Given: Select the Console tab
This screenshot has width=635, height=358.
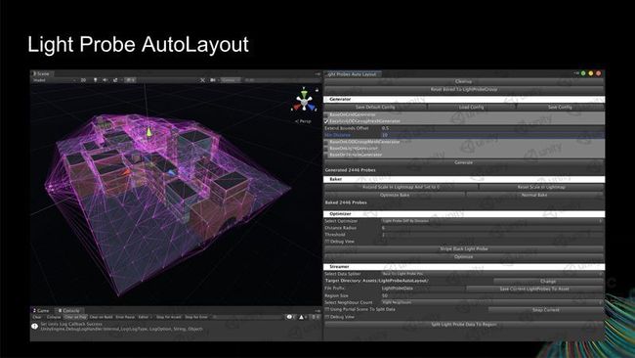Looking at the screenshot, I should (x=68, y=311).
